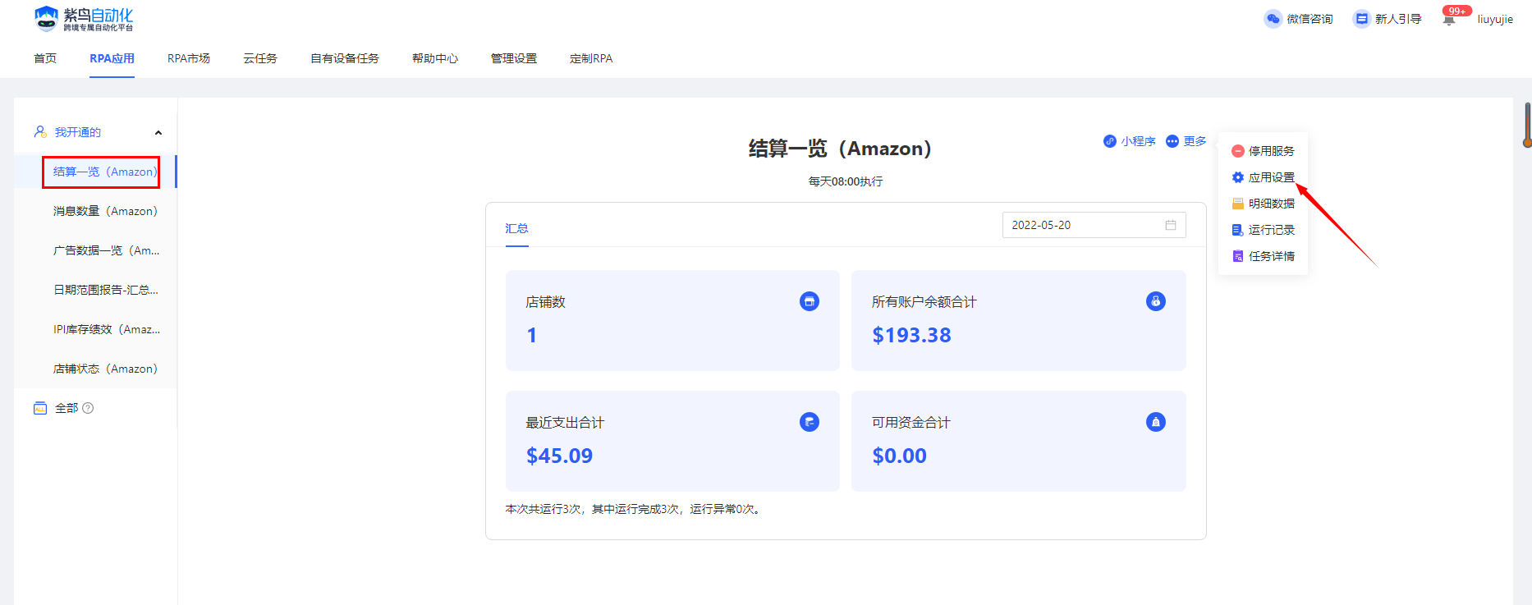This screenshot has height=605, width=1532.
Task: Open the 自有设备任务 tab
Action: (x=345, y=58)
